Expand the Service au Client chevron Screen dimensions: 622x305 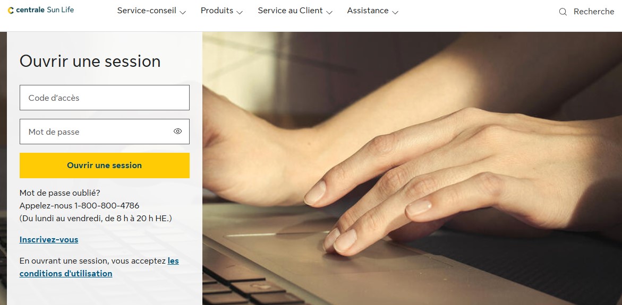(329, 12)
